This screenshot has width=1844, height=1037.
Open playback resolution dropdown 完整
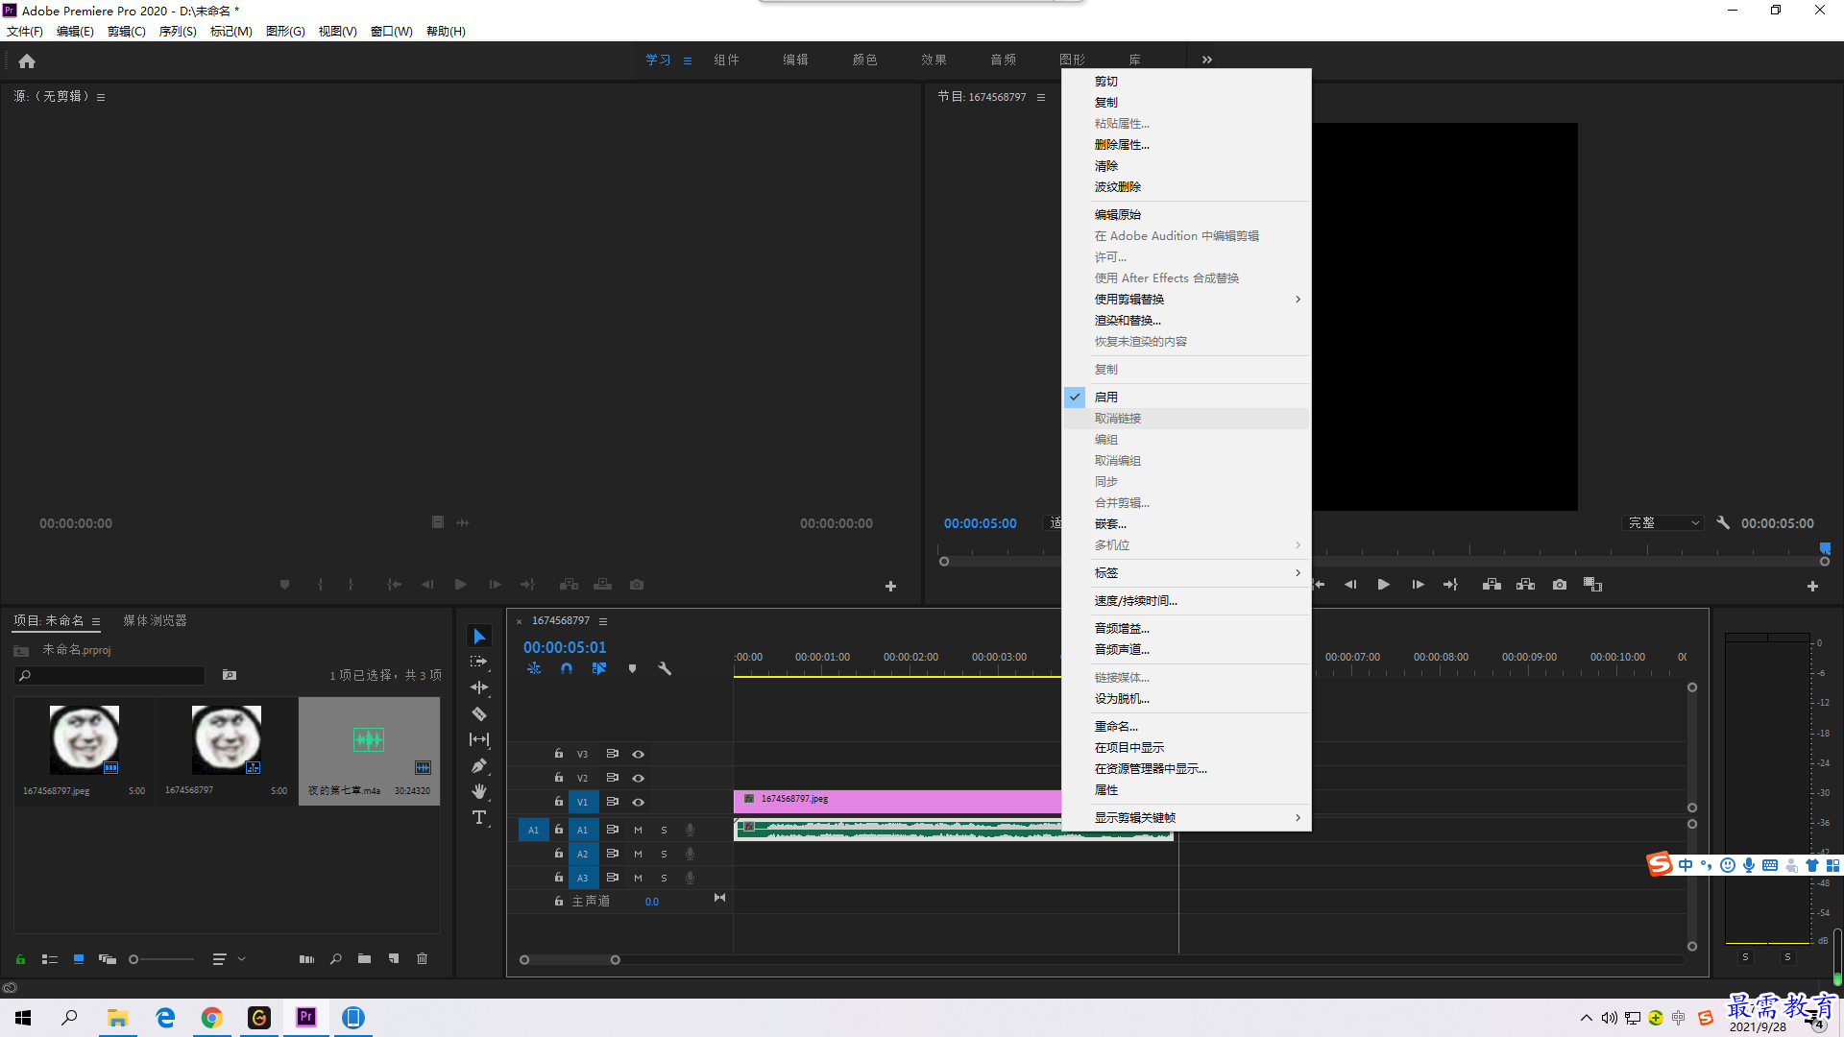pos(1662,523)
